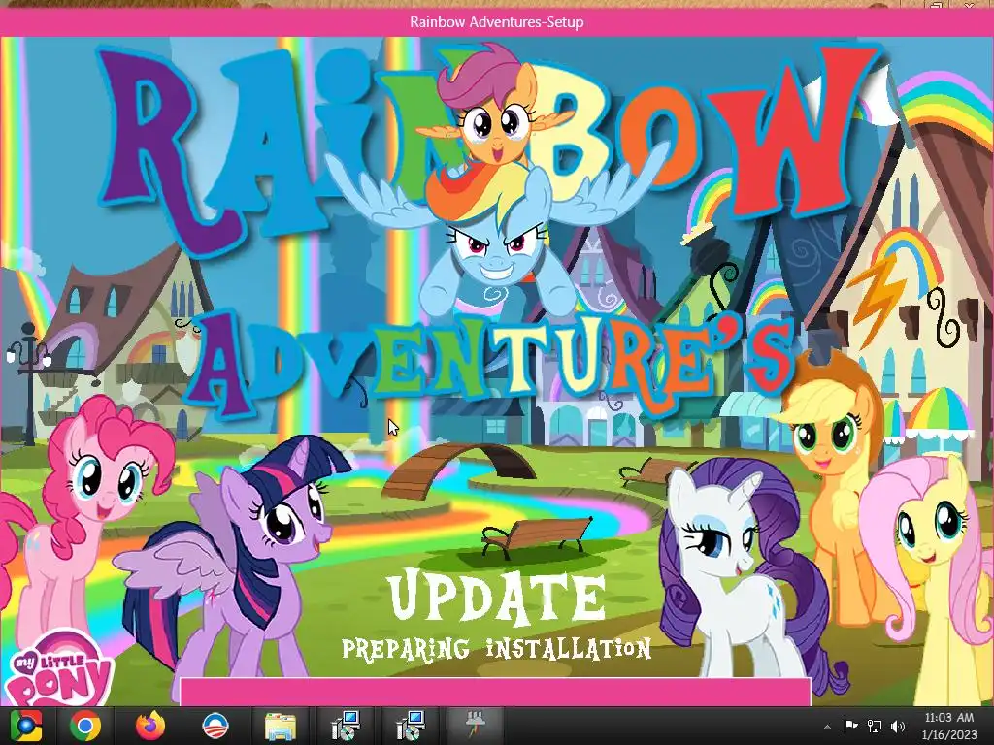The image size is (994, 745).
Task: Open Firefox from the taskbar
Action: tap(150, 726)
